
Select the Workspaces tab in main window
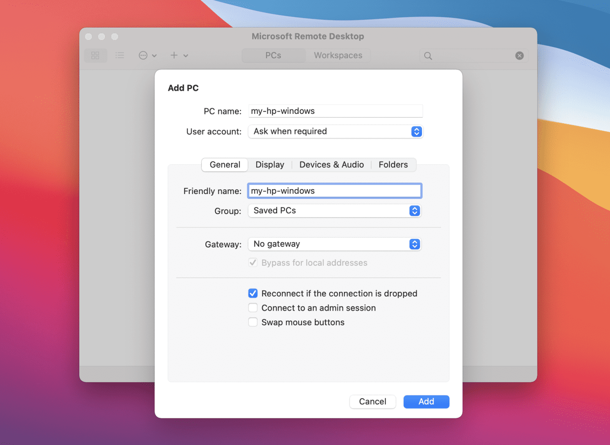pos(338,56)
